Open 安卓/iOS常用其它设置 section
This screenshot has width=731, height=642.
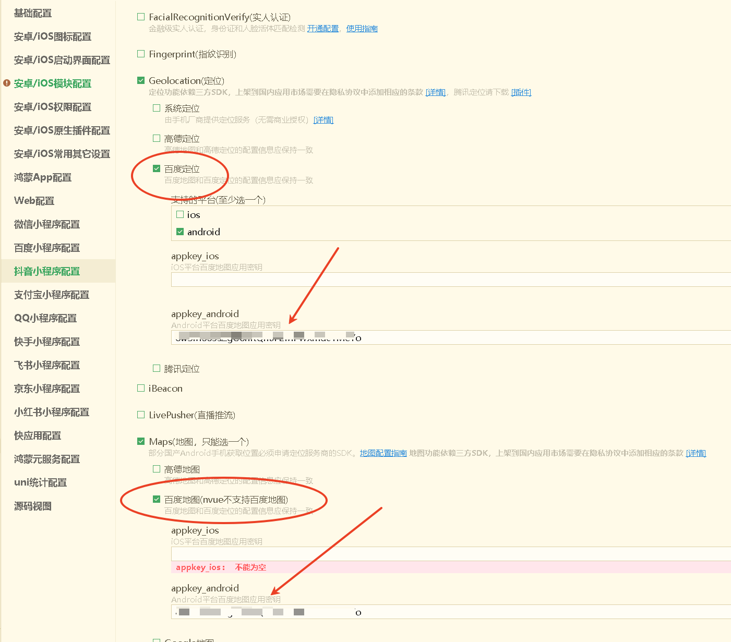[x=62, y=154]
